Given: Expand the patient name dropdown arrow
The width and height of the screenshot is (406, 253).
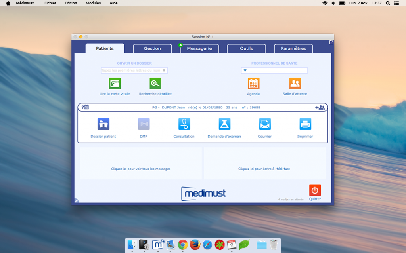Looking at the screenshot, I should (164, 70).
